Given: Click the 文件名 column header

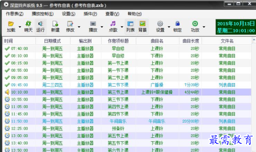Looking at the screenshot, I should (x=227, y=41).
